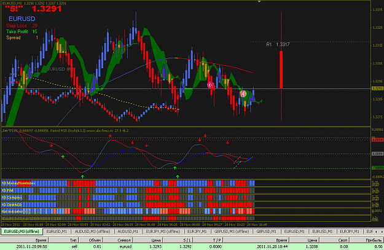Click the current price tag on price axis
Screen dimensions: 384x250
(x=377, y=88)
